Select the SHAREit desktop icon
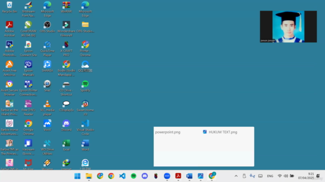 click(x=47, y=66)
